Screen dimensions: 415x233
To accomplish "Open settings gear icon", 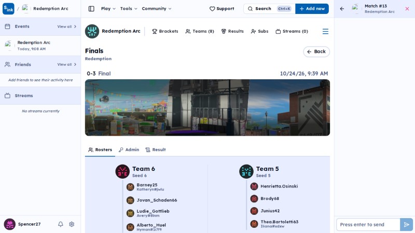I will (x=72, y=224).
